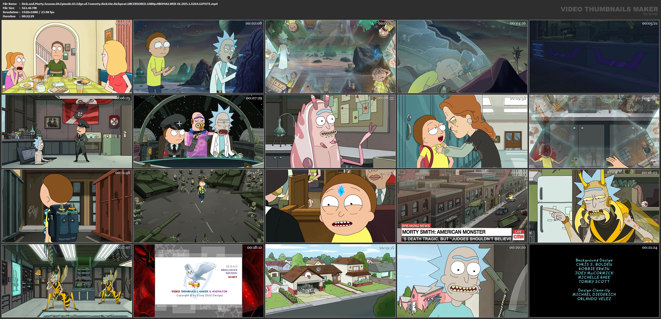Select the Rick close-up frame 00:20:20
This screenshot has width=661, height=319.
[462, 281]
